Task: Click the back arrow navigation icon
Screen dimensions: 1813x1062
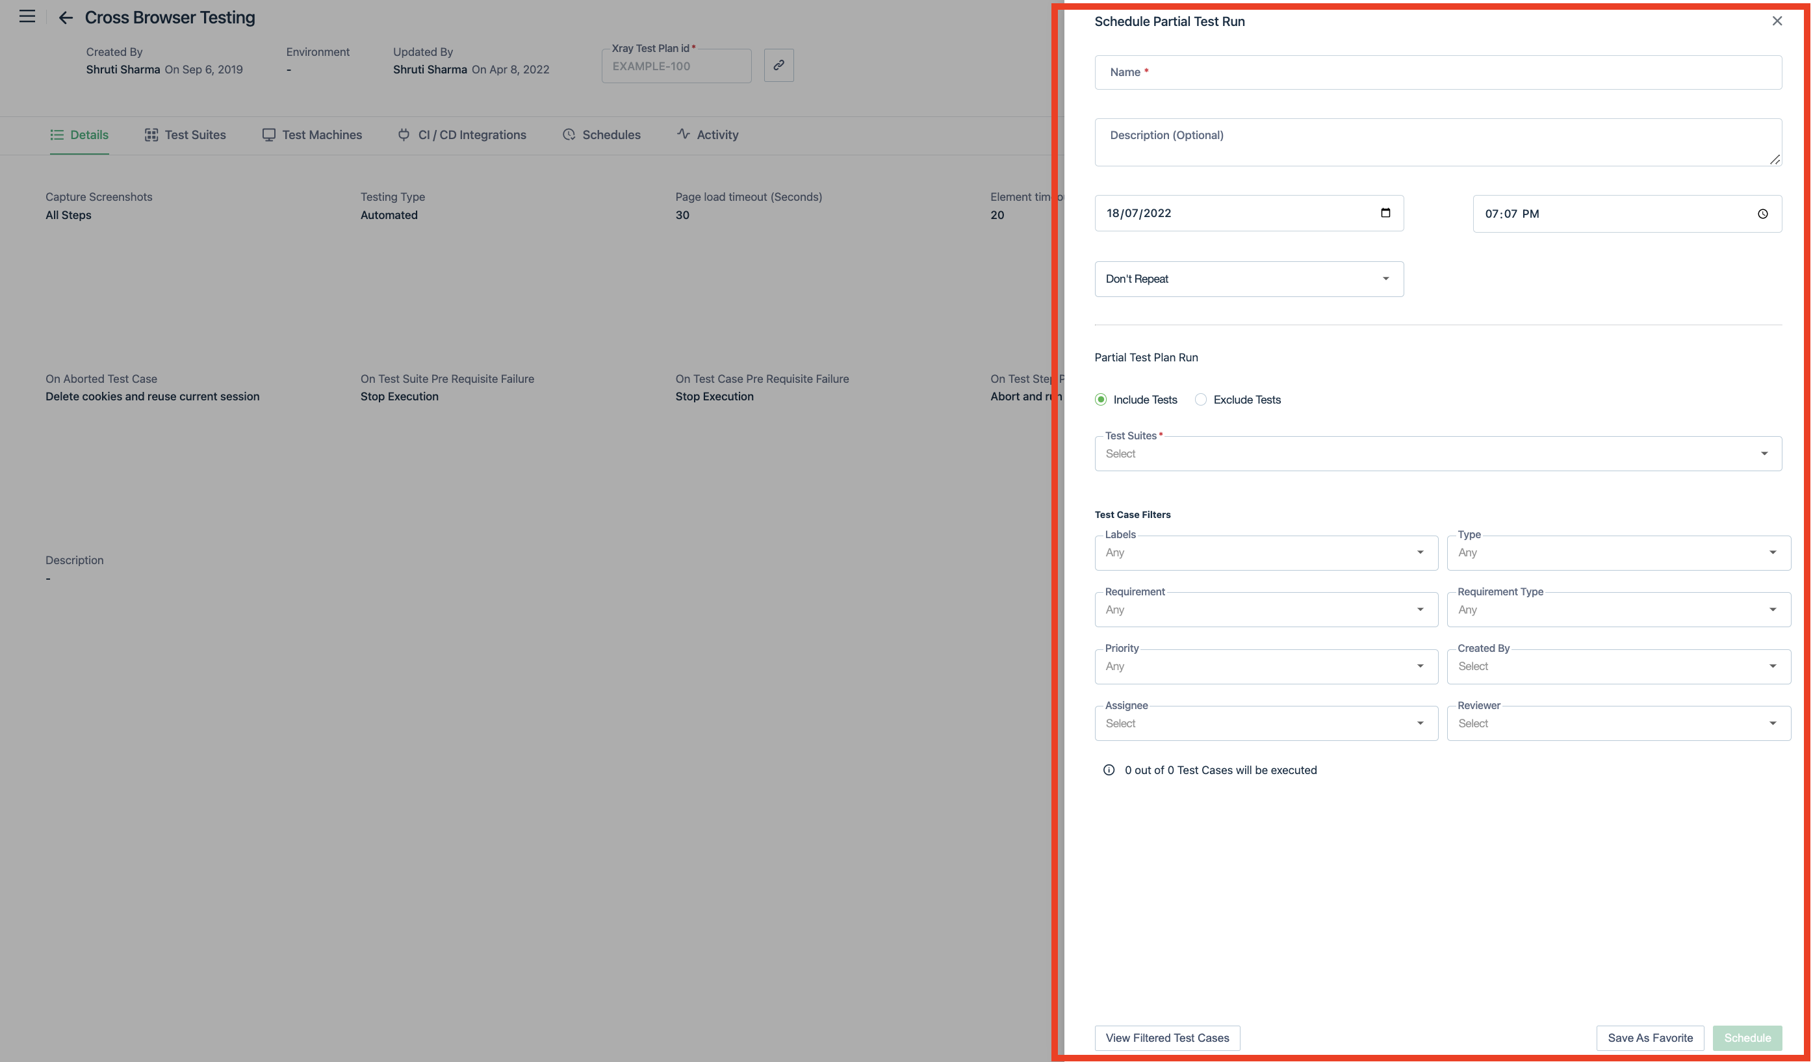Action: 64,18
